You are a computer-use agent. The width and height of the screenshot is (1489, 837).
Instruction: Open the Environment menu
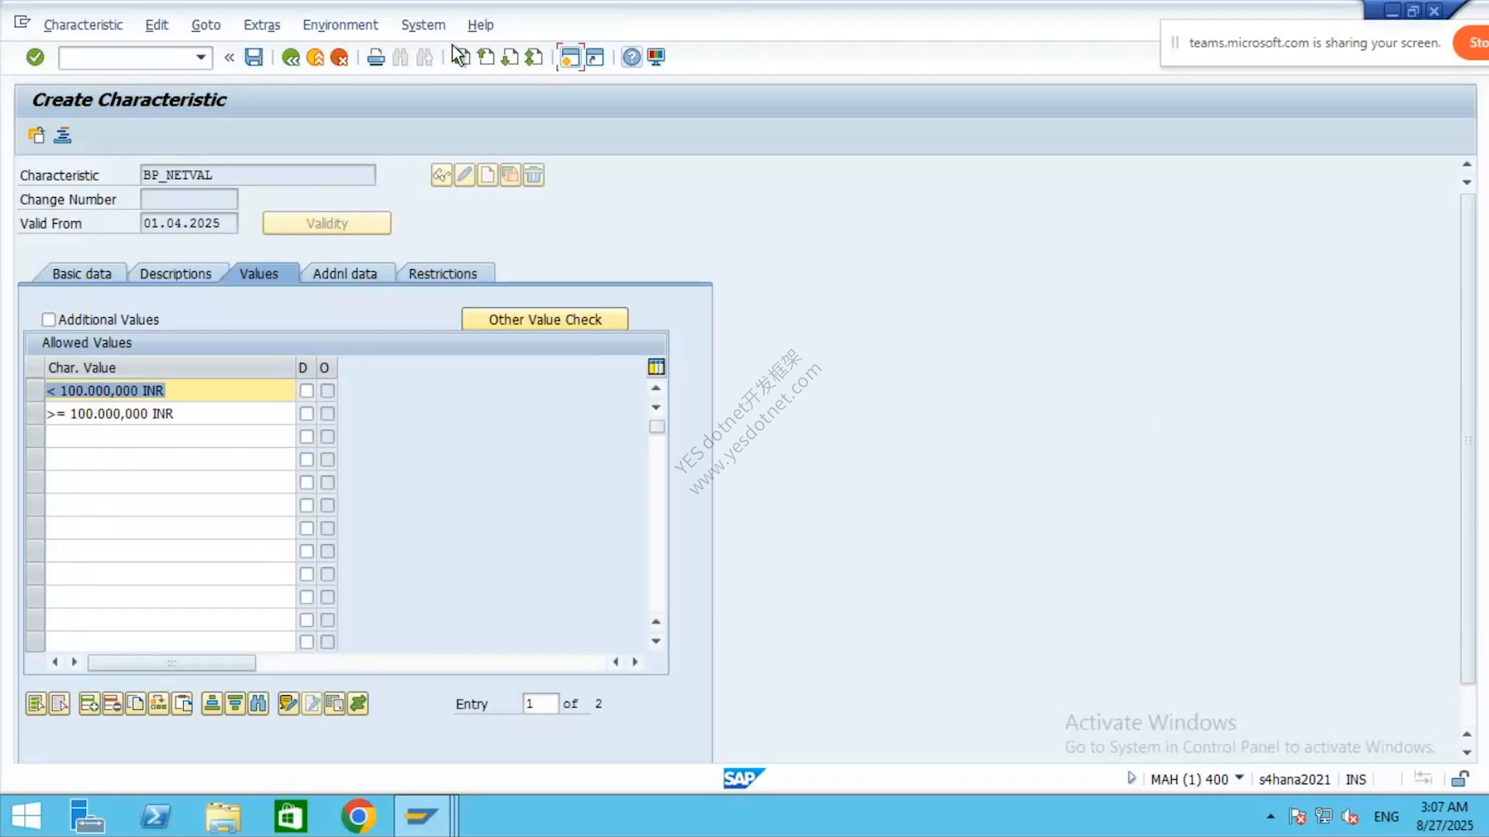(x=340, y=25)
